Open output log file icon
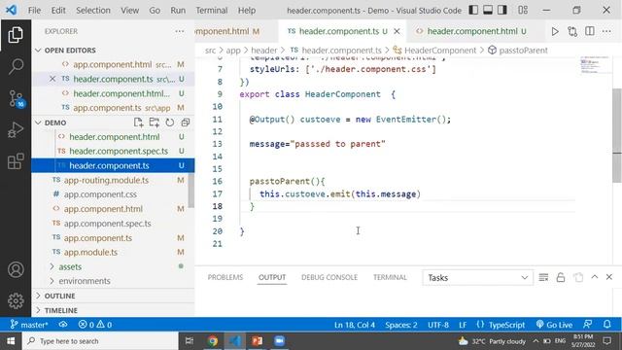 pyautogui.click(x=578, y=277)
